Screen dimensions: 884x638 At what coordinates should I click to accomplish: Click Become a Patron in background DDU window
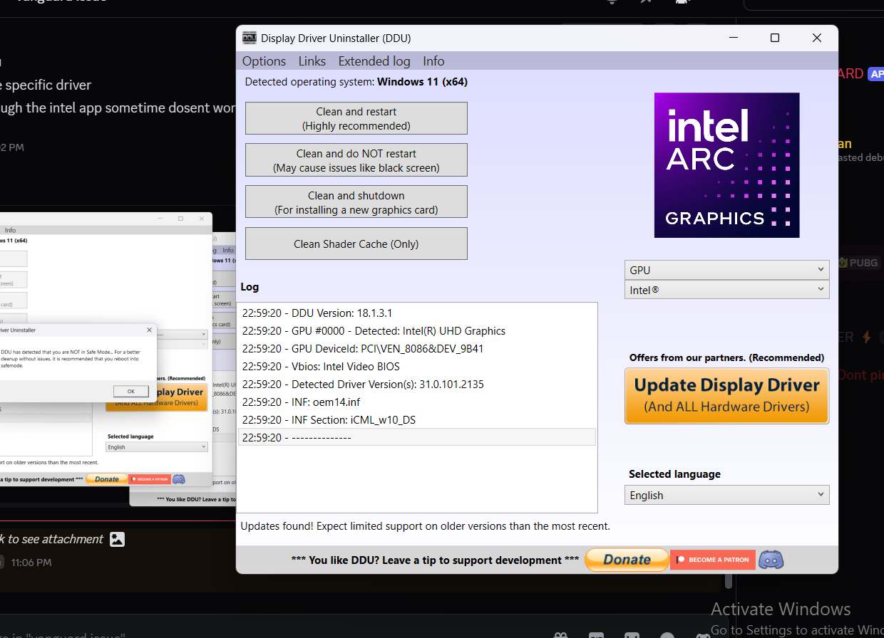150,479
